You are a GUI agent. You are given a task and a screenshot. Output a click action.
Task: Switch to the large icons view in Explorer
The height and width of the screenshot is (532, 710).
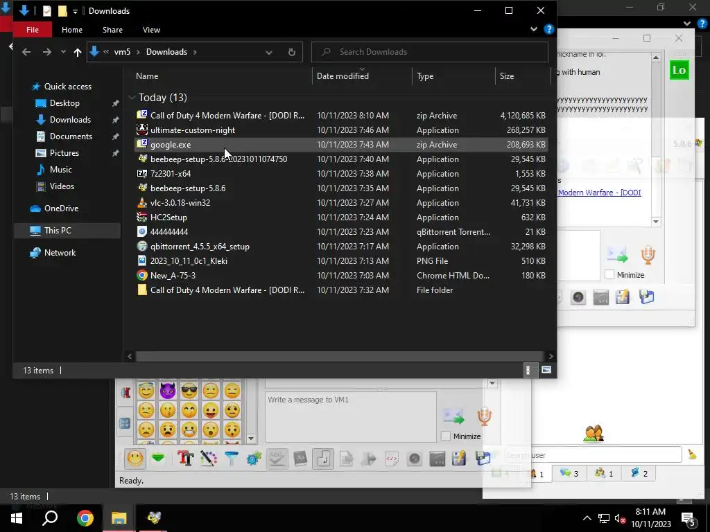pos(546,370)
